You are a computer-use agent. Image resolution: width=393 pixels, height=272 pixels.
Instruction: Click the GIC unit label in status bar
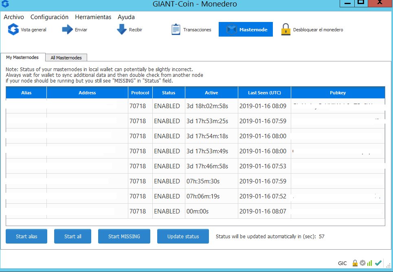(343, 263)
